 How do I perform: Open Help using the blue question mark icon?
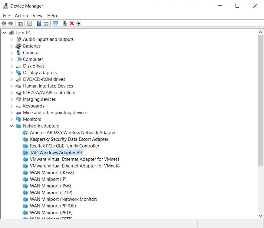pyautogui.click(x=38, y=23)
